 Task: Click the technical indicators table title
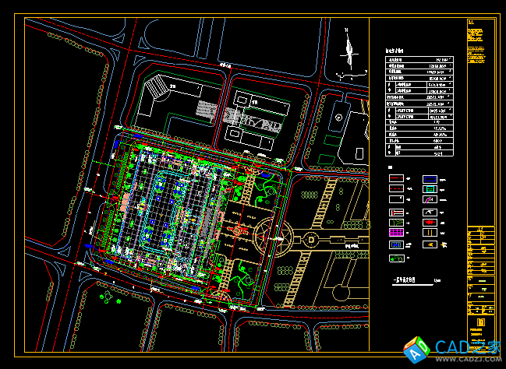pos(398,51)
